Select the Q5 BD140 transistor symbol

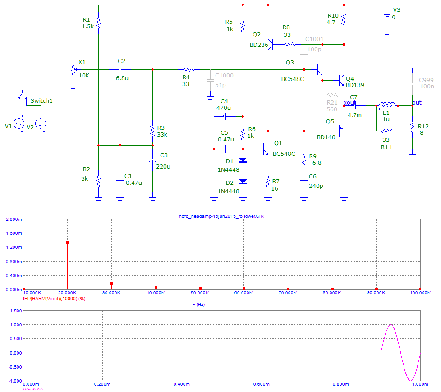(x=341, y=131)
